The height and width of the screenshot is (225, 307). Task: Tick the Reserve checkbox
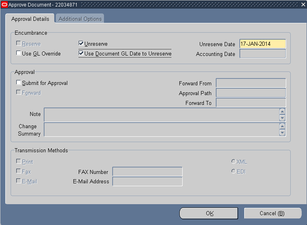coord(19,43)
